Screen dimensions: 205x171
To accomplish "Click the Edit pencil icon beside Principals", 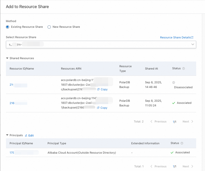I will pyautogui.click(x=26, y=135).
